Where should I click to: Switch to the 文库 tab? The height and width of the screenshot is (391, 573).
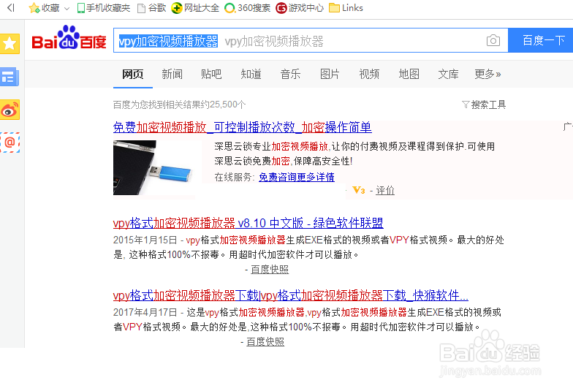(x=449, y=75)
